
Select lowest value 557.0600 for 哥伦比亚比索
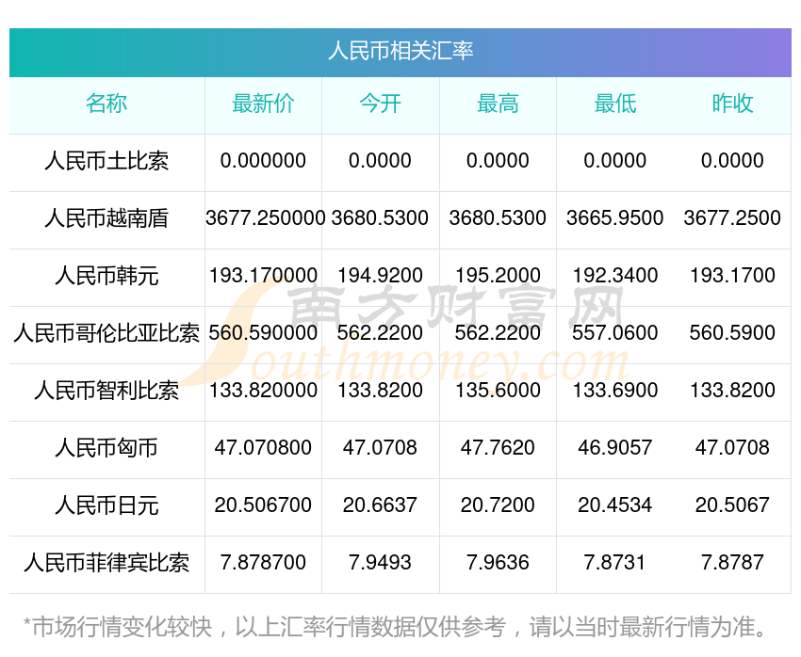pyautogui.click(x=615, y=333)
